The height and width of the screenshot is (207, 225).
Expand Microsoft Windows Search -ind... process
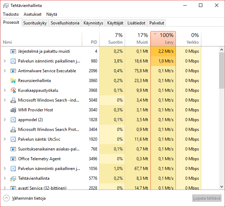pos(5,100)
